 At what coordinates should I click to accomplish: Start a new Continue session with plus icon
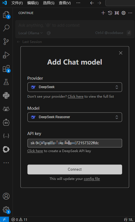(103, 13)
